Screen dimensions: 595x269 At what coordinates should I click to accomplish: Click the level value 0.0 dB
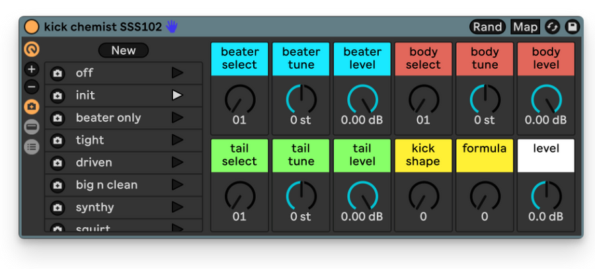(x=546, y=217)
